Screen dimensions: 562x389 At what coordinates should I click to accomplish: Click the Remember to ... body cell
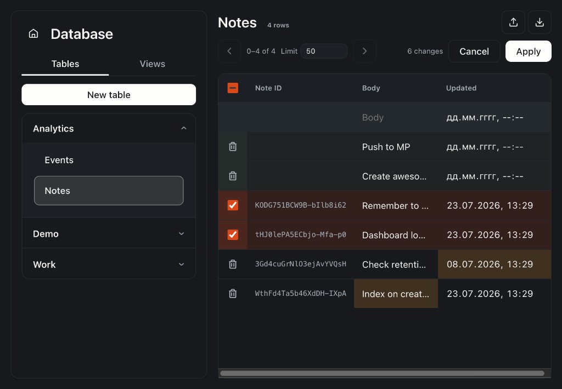[x=396, y=205]
